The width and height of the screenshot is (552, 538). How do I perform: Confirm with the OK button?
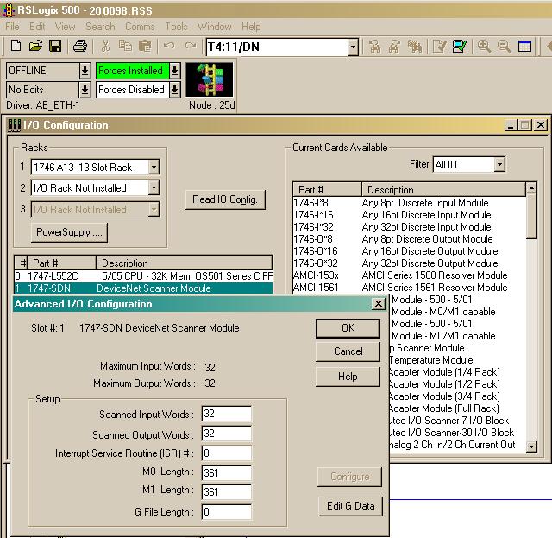(x=348, y=328)
